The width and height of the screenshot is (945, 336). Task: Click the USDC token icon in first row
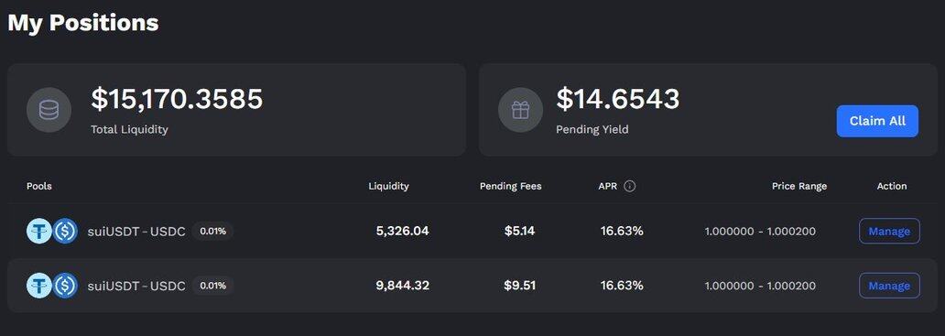(x=64, y=231)
